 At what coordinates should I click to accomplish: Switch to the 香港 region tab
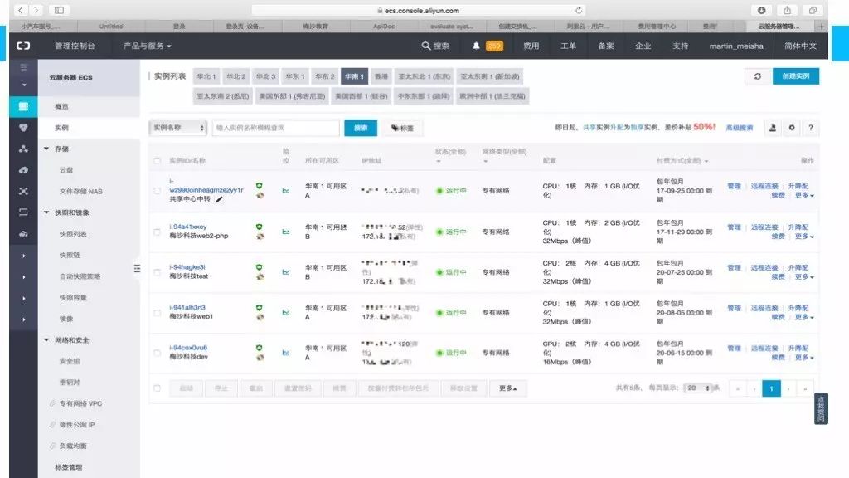click(381, 76)
